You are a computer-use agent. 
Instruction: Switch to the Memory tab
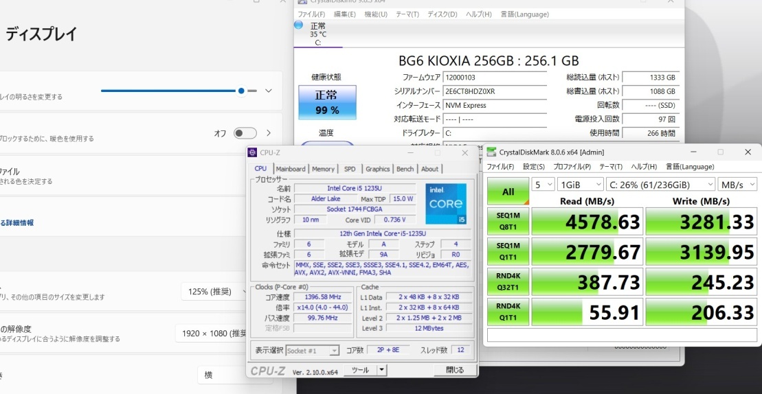[323, 169]
